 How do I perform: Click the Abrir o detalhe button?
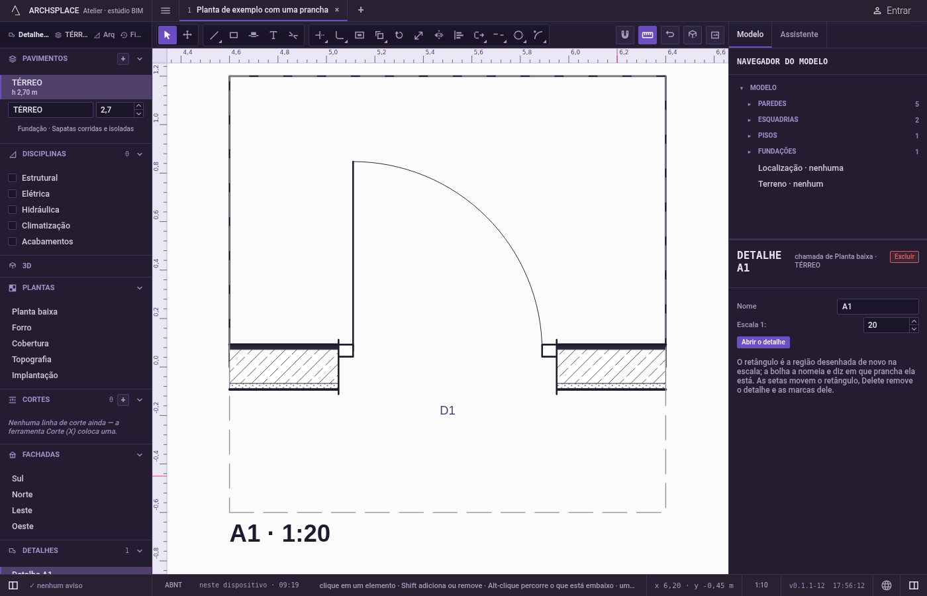tap(763, 342)
